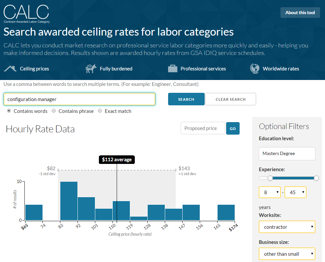Expand the Worksite dropdown
Image resolution: width=325 pixels, height=262 pixels.
point(287,227)
